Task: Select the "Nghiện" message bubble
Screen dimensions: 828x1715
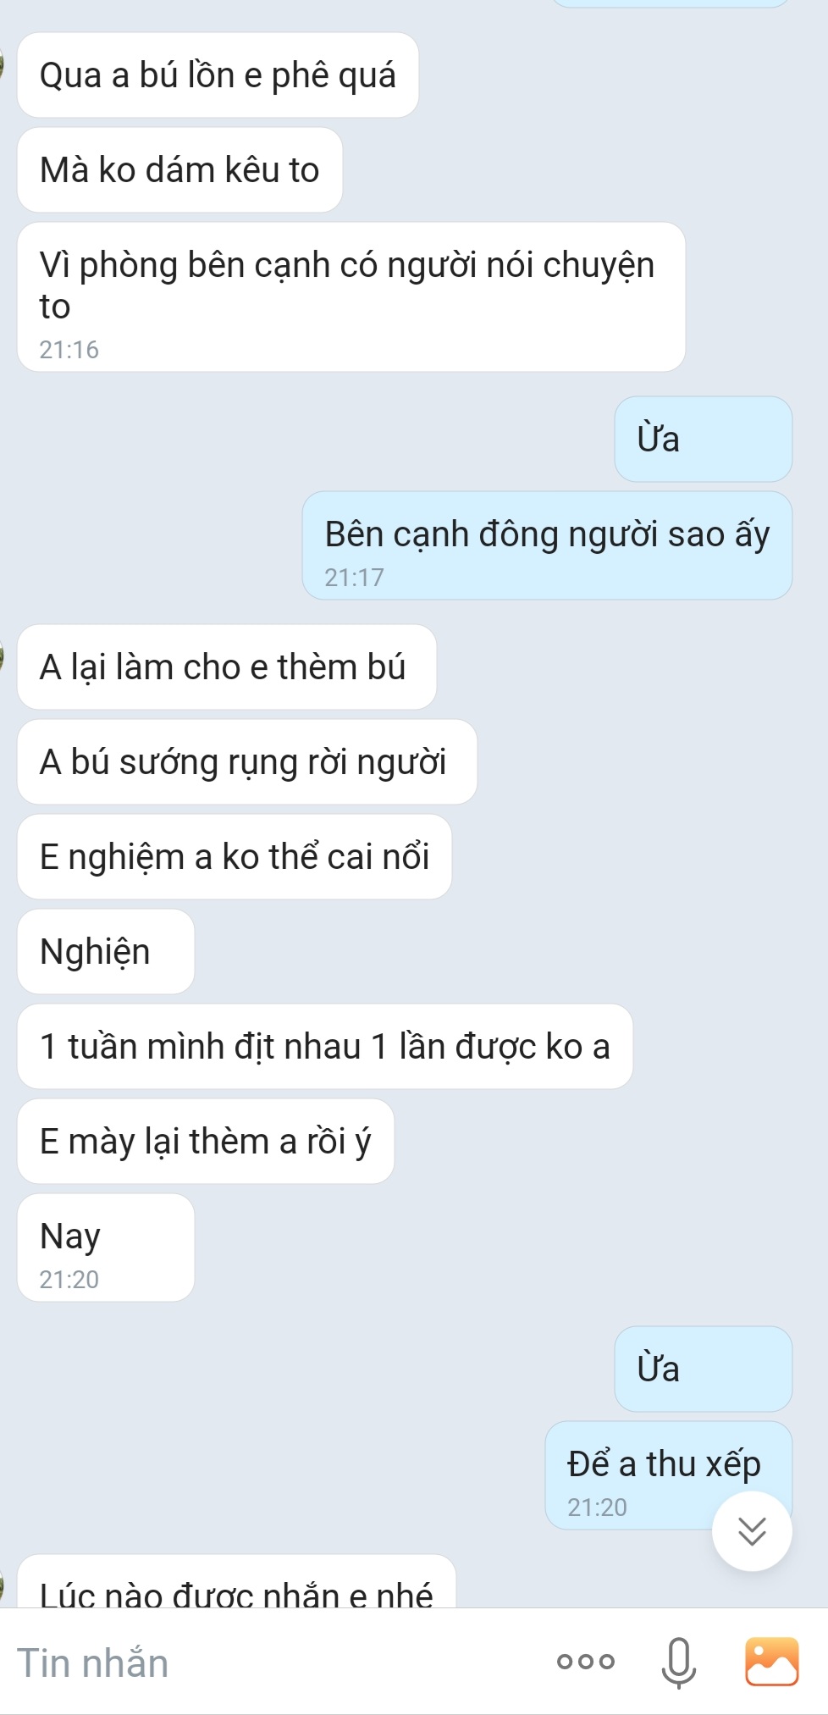Action: click(106, 952)
